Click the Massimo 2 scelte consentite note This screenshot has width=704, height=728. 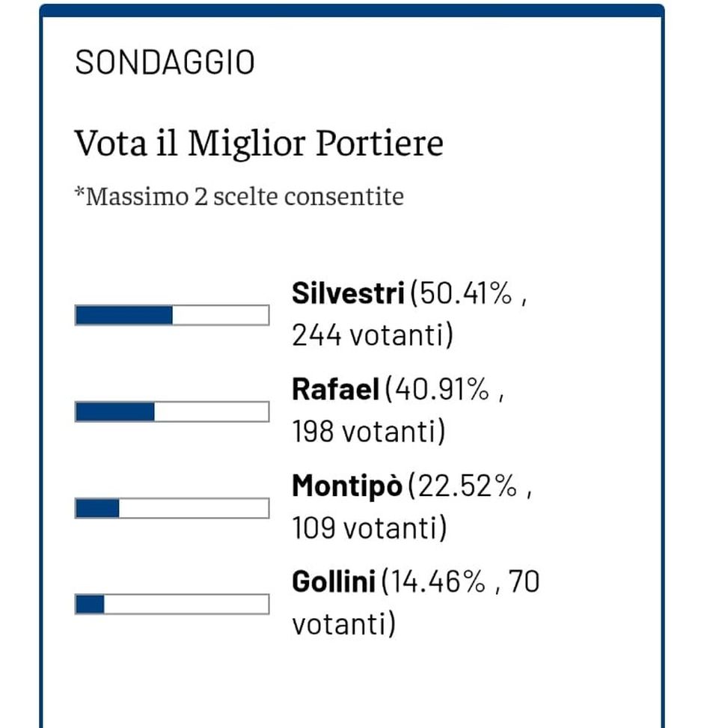point(238,196)
